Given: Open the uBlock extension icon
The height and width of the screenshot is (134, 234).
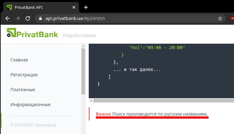Looking at the screenshot, I should pos(232,18).
